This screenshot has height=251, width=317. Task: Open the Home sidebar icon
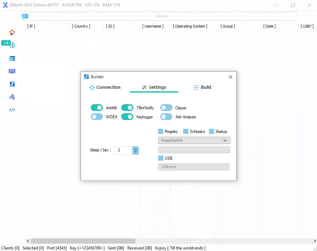coord(12,32)
